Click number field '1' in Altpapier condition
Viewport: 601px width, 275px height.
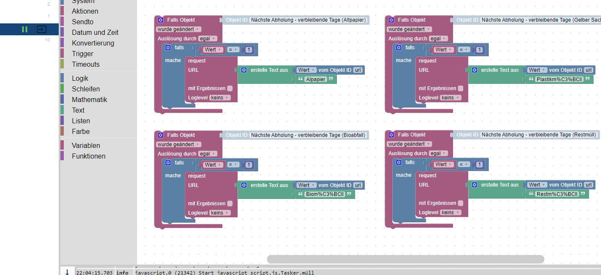point(249,50)
